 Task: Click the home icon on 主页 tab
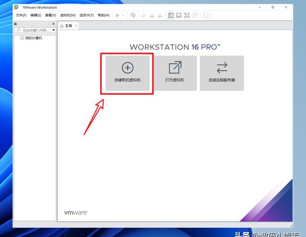coord(62,26)
